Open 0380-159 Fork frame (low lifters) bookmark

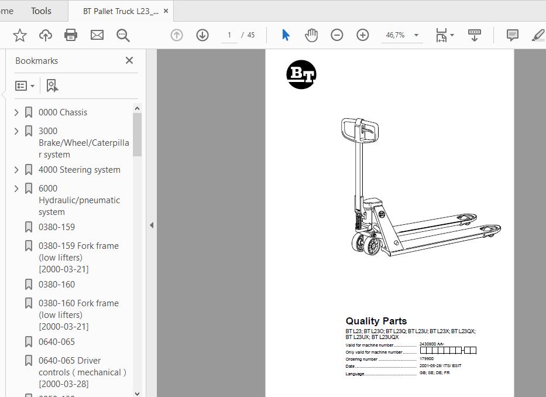[x=78, y=257]
